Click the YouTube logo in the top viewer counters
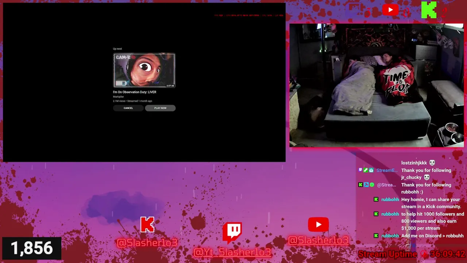Image resolution: width=467 pixels, height=263 pixels. pos(390,10)
